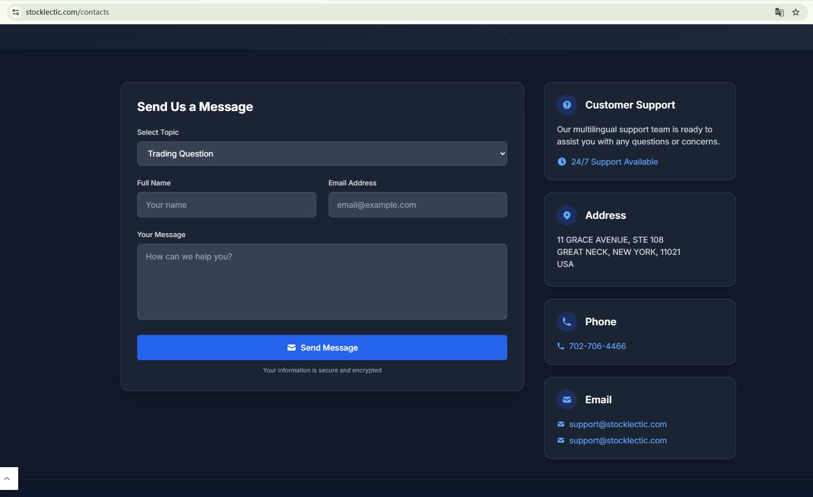
Task: Open site information icon beside the URL
Action: 16,12
